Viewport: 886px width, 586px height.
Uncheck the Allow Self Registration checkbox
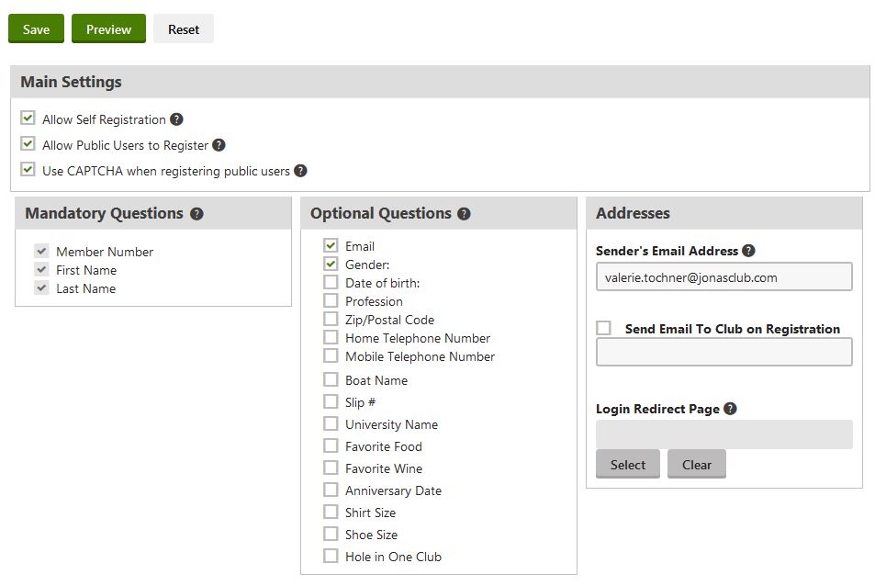(x=28, y=118)
